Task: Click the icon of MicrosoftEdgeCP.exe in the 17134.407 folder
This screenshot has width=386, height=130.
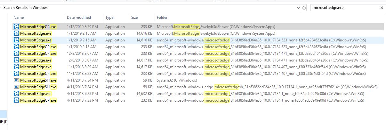Action: 16,74
